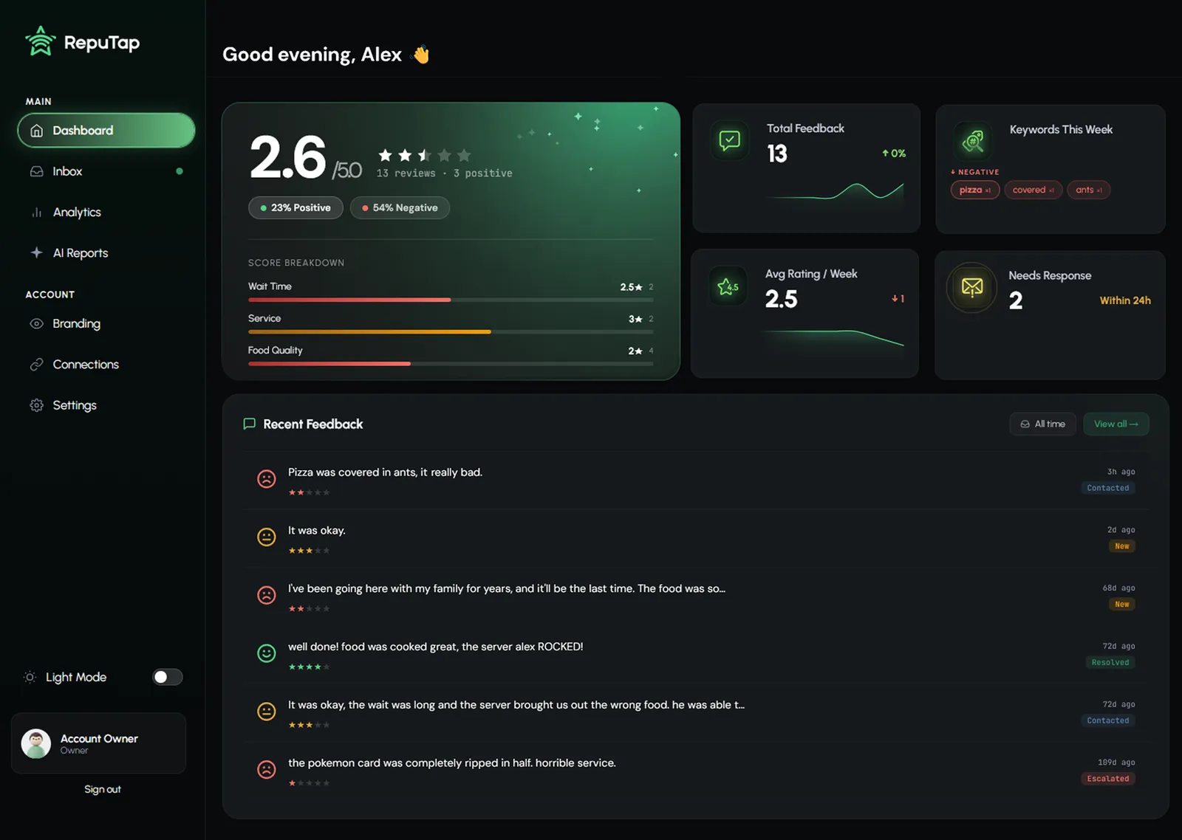Viewport: 1182px width, 840px height.
Task: Click the Avg Rating trend chart
Action: coord(834,337)
